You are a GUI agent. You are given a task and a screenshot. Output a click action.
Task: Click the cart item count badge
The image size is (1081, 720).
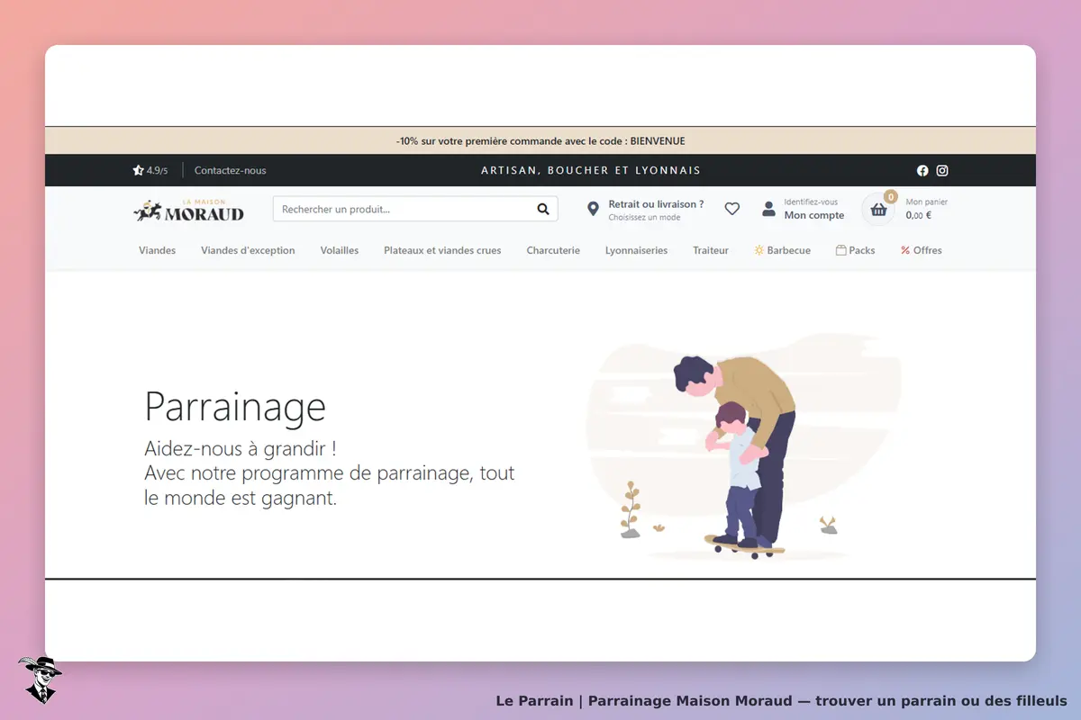[x=891, y=196]
